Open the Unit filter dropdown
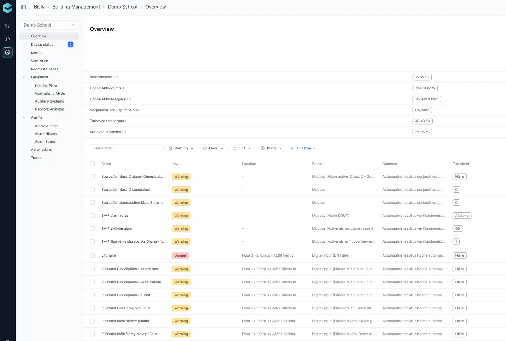This screenshot has width=506, height=341. tap(242, 148)
